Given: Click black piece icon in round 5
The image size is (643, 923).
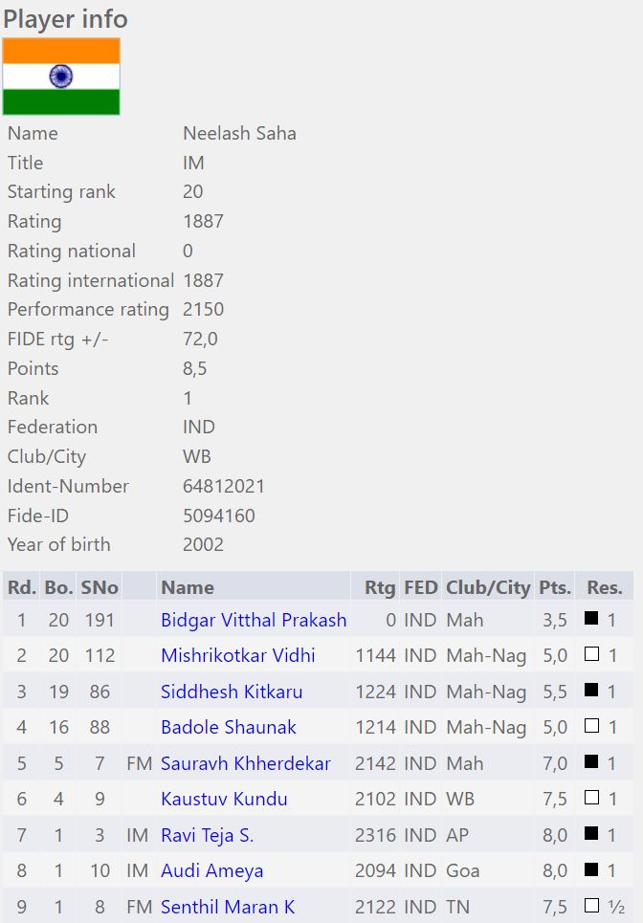Looking at the screenshot, I should pyautogui.click(x=591, y=762).
